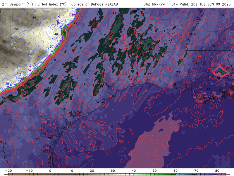Click the dewpoint value '79' on the map
Viewport: 234px width, 176px height.
[208, 89]
